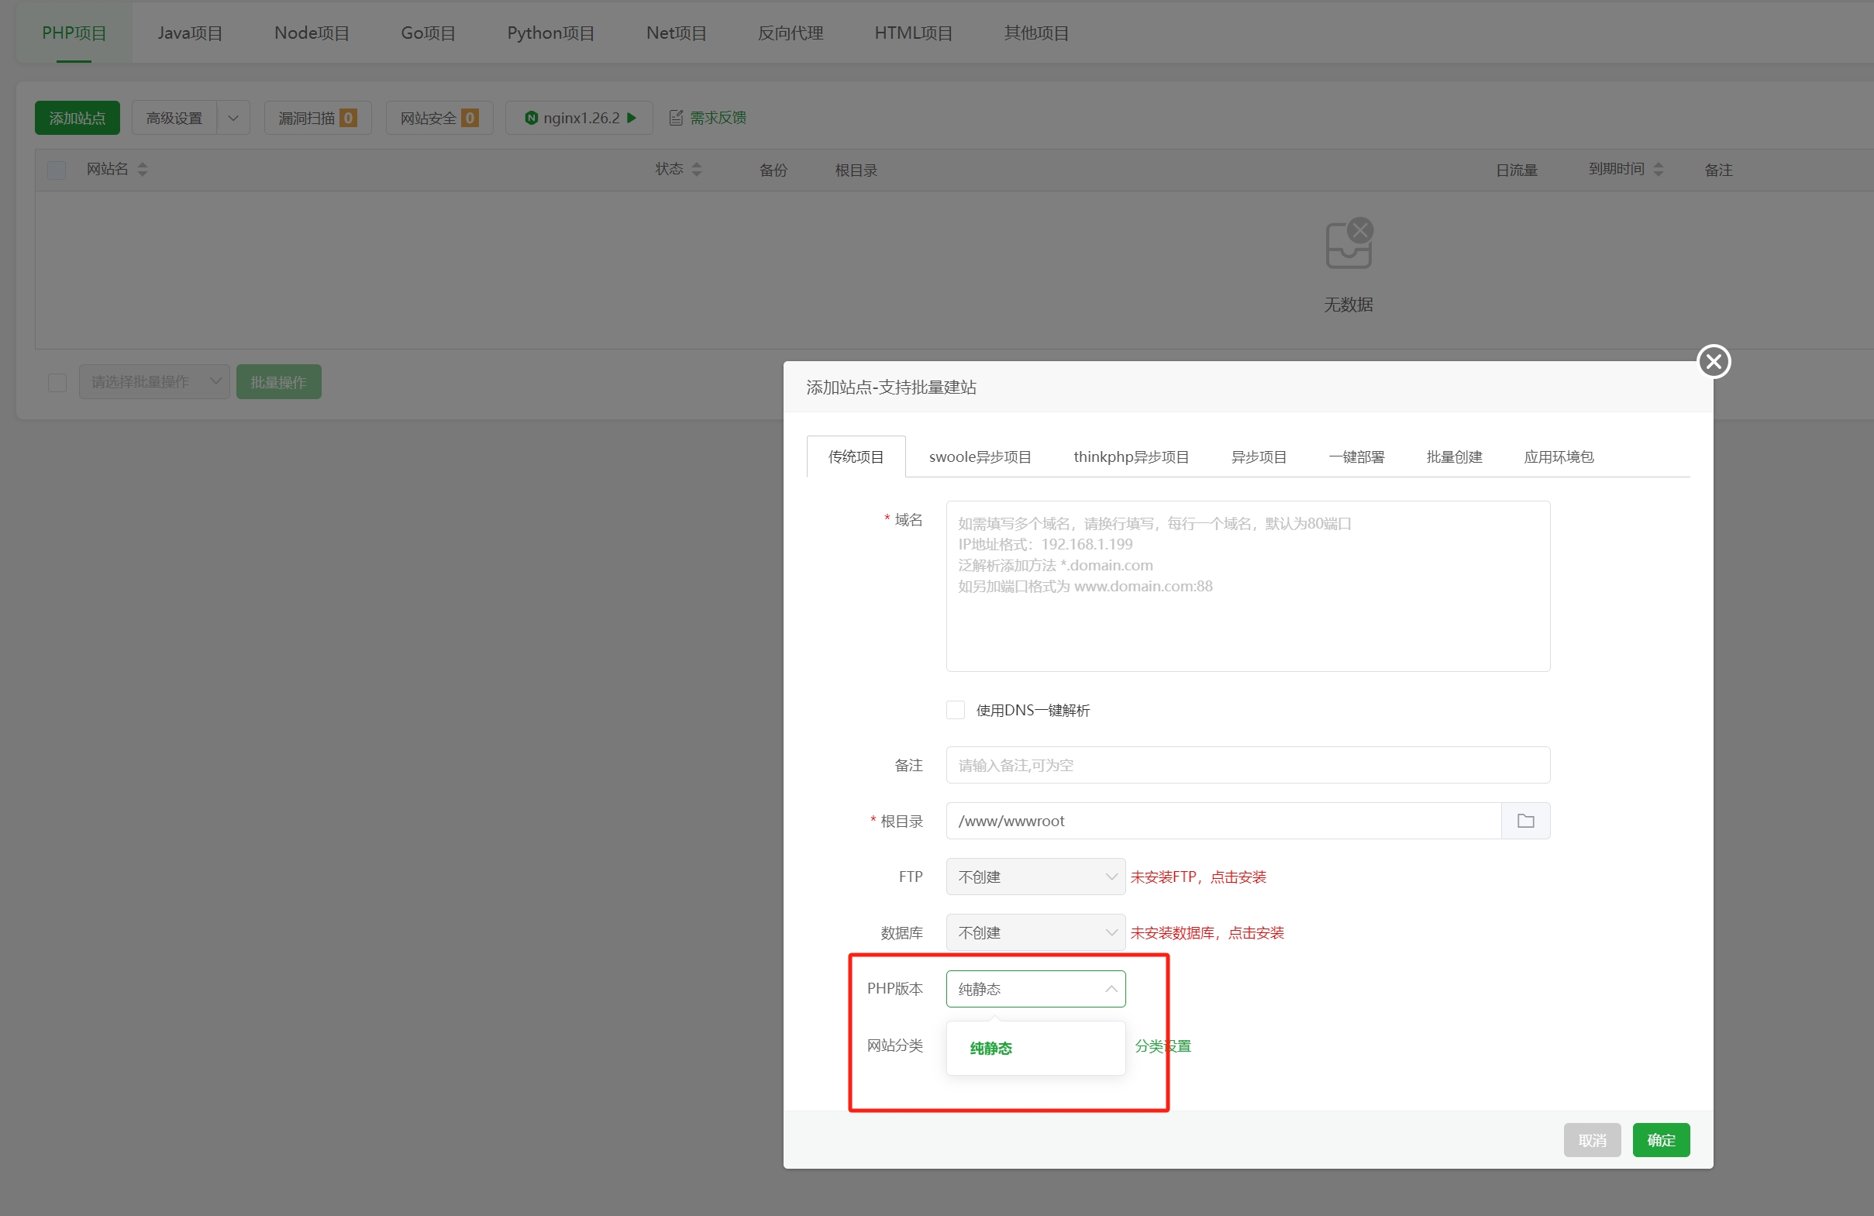Screen dimensions: 1874x1216
Task: Click website security count badge
Action: pos(470,118)
